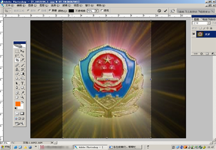Toggle lock image pixels brush icon
216x150 pixels.
coord(204,28)
